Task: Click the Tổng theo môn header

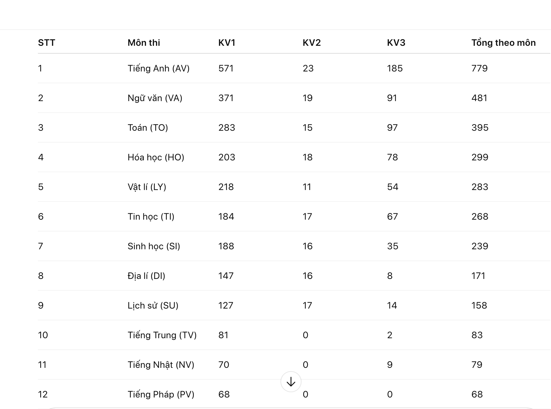Action: 504,43
